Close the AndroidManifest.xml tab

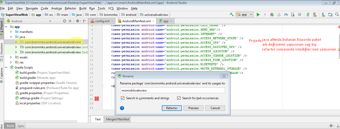pos(153,21)
